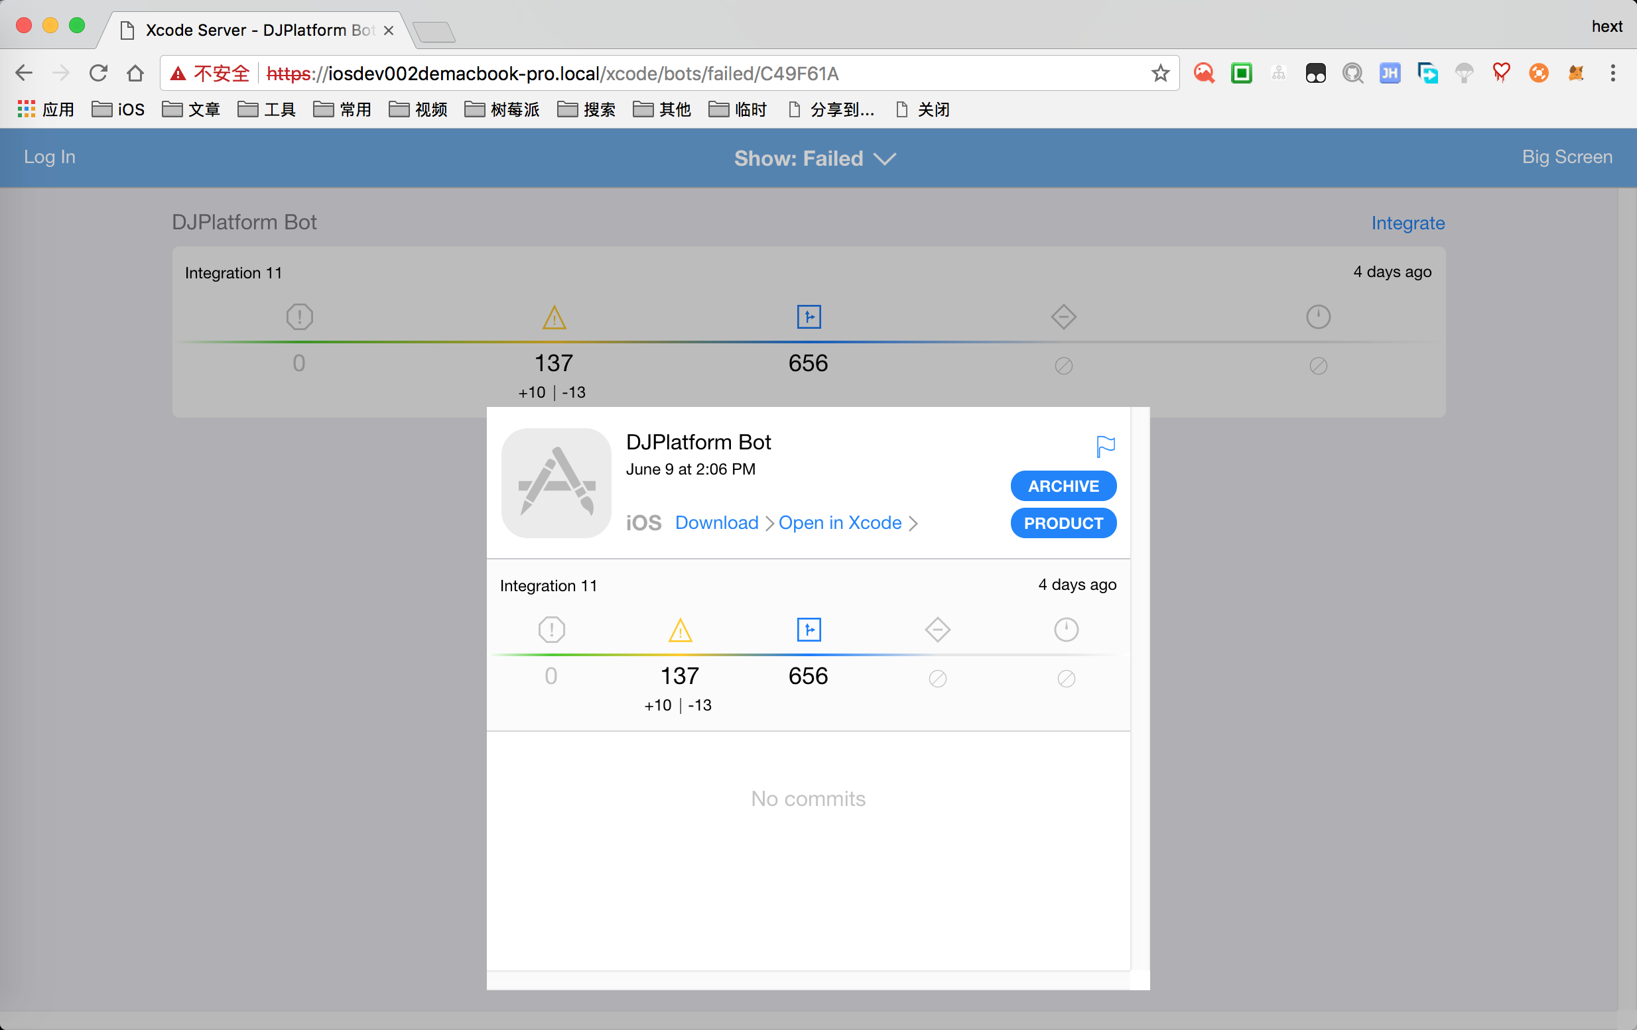
Task: Click the flag icon in bot popup
Action: (1106, 445)
